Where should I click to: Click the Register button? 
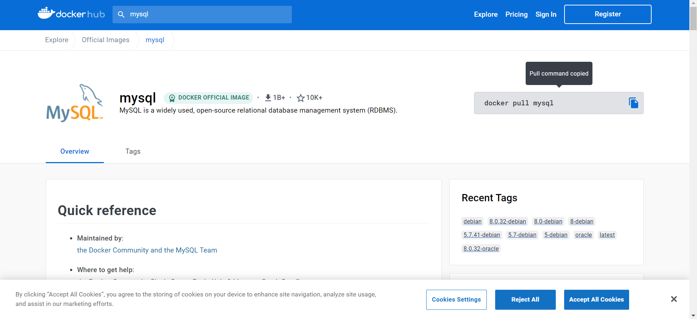(x=608, y=14)
